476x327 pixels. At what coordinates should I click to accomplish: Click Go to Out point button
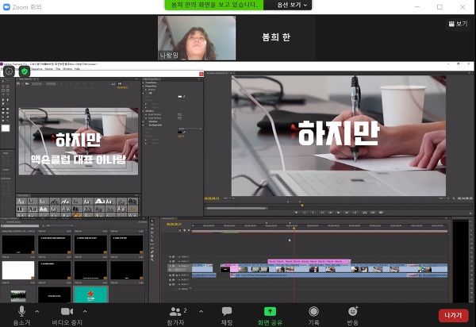coord(355,213)
